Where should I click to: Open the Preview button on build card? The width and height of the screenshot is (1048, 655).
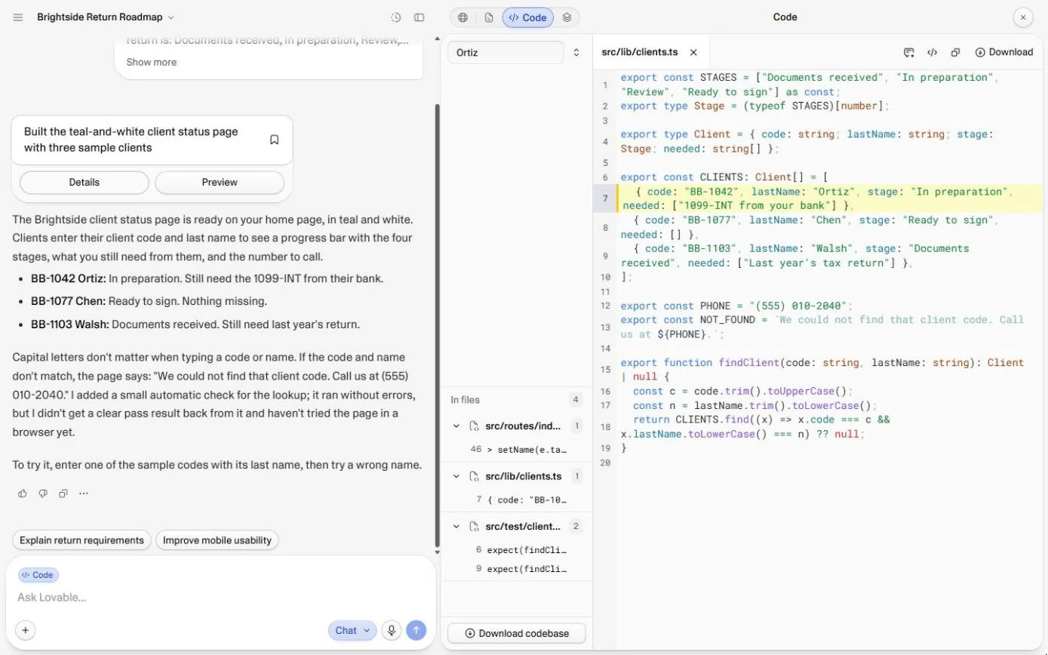click(x=220, y=182)
